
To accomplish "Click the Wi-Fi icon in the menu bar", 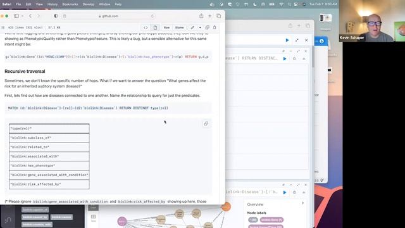I will 282,4.
